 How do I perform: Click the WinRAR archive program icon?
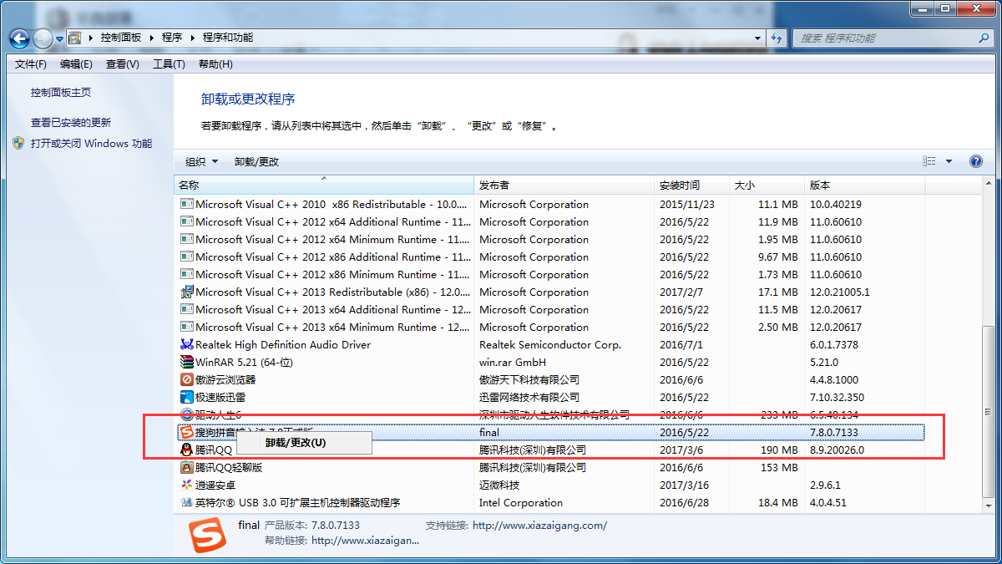coord(187,362)
